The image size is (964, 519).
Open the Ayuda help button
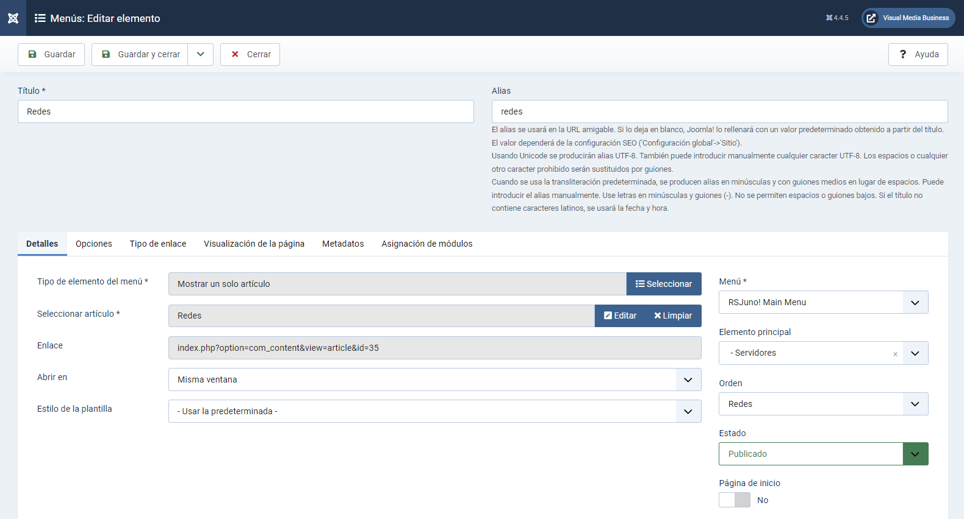[x=918, y=54]
